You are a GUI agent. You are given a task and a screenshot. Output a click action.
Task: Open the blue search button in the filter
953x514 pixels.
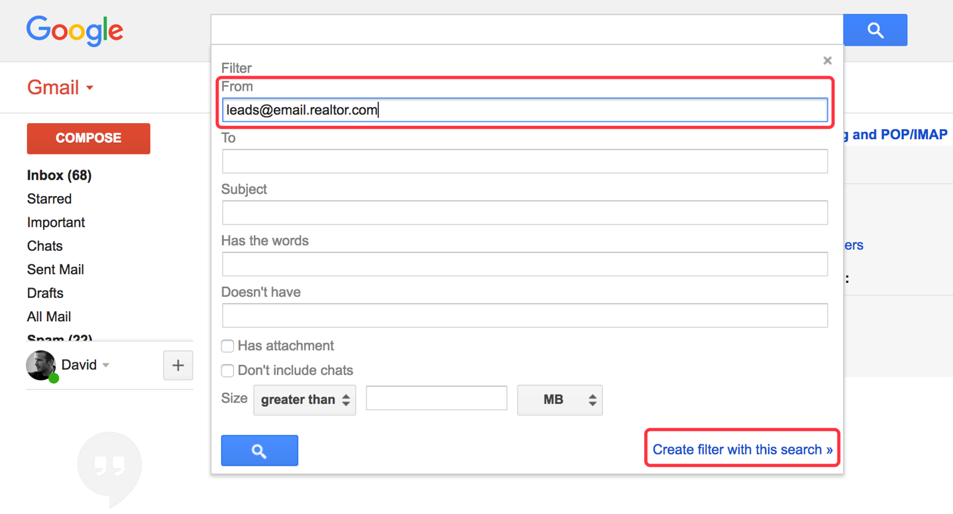click(x=259, y=450)
